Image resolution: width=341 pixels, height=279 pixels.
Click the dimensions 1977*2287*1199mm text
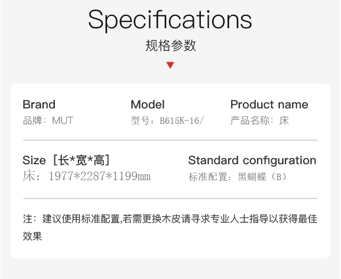(100, 176)
